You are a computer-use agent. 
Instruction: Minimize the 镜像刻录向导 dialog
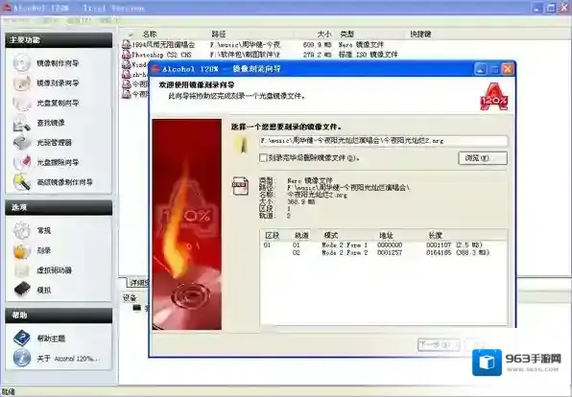pos(481,68)
